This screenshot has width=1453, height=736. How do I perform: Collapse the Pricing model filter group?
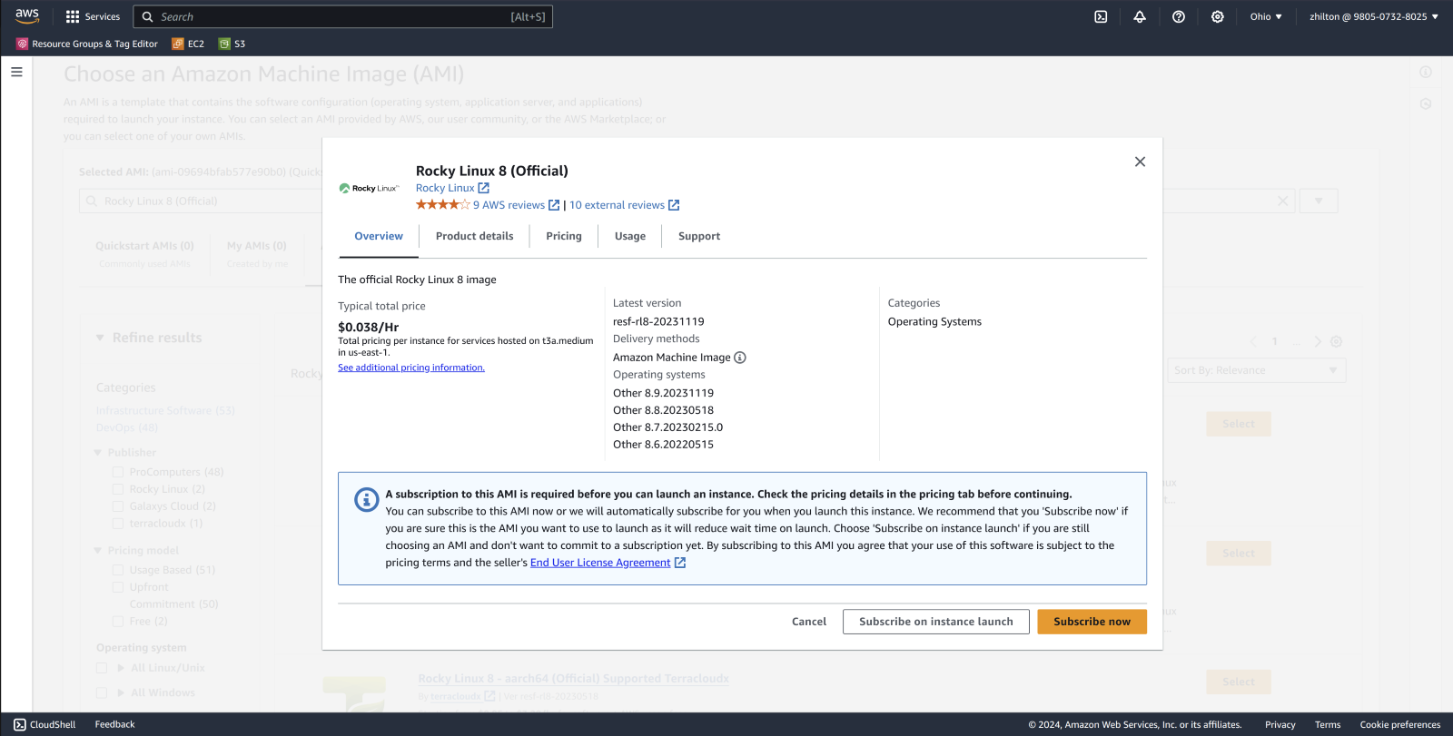tap(98, 551)
